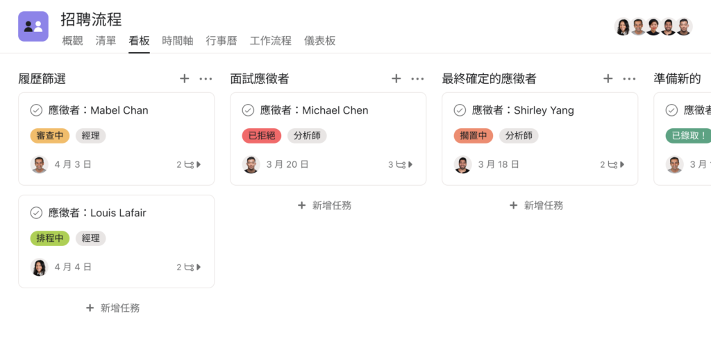The image size is (711, 341).
Task: Click the first member avatar at the top right
Action: 623,27
